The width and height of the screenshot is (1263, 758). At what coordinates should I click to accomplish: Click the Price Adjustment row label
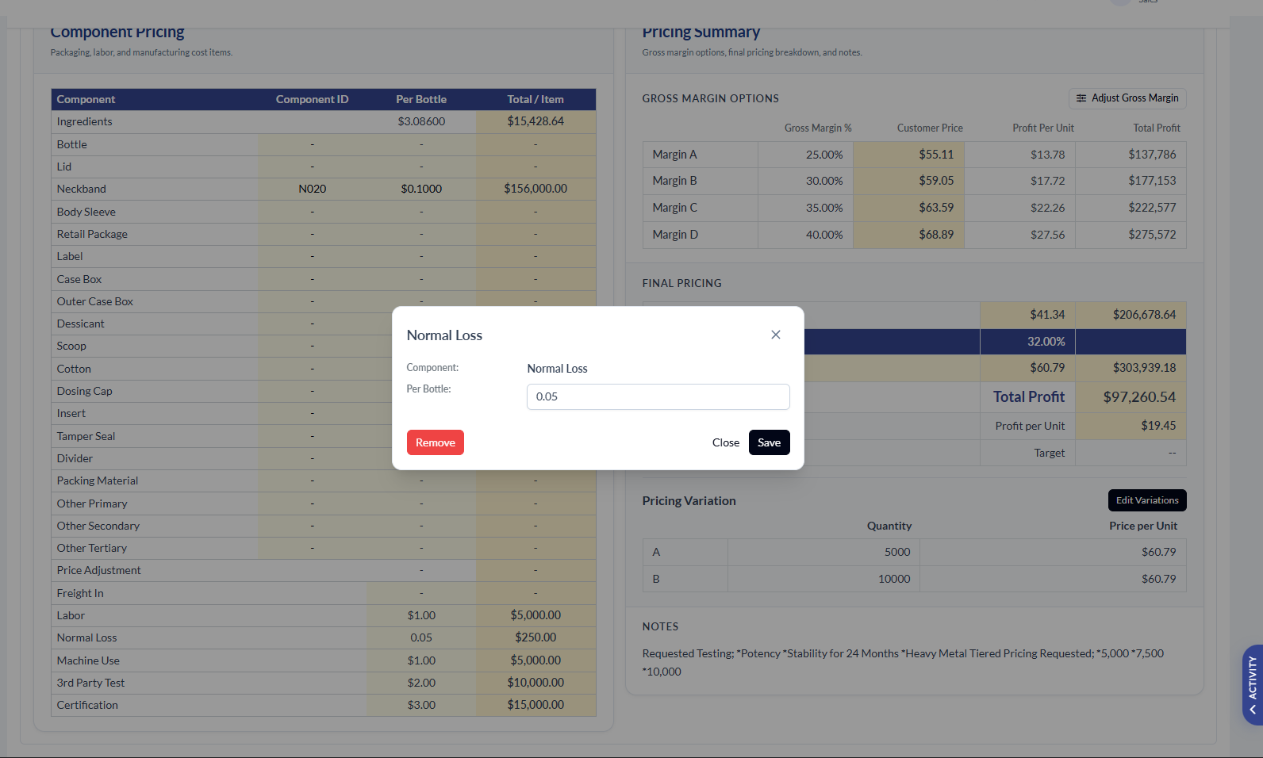click(98, 570)
